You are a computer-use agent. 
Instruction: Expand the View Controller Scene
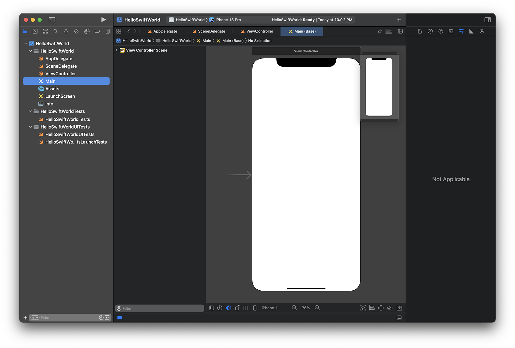[117, 50]
